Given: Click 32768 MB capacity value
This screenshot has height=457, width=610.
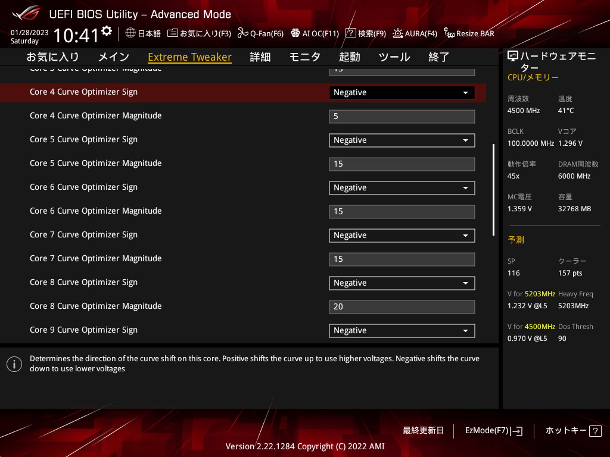Looking at the screenshot, I should point(574,209).
